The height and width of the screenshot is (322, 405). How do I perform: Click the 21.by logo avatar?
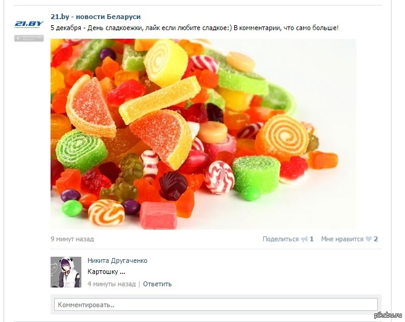[x=29, y=25]
